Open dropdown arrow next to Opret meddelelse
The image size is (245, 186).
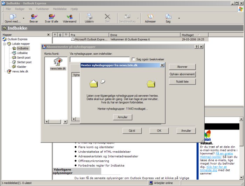24,18
